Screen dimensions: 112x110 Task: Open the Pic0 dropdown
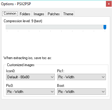click(30, 92)
